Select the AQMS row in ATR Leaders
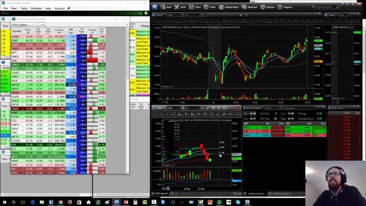 click(x=58, y=37)
